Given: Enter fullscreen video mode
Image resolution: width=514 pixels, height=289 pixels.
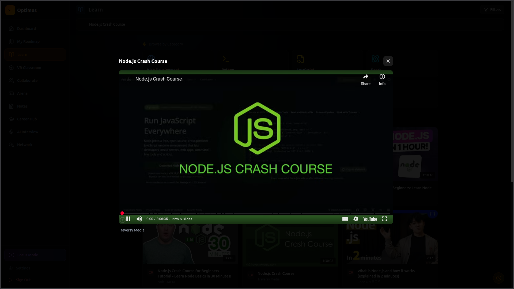Looking at the screenshot, I should 384,219.
